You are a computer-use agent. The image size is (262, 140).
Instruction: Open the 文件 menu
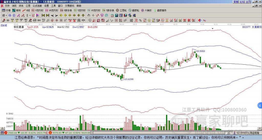click(7, 6)
